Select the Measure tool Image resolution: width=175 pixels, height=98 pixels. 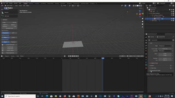click(x=10, y=13)
